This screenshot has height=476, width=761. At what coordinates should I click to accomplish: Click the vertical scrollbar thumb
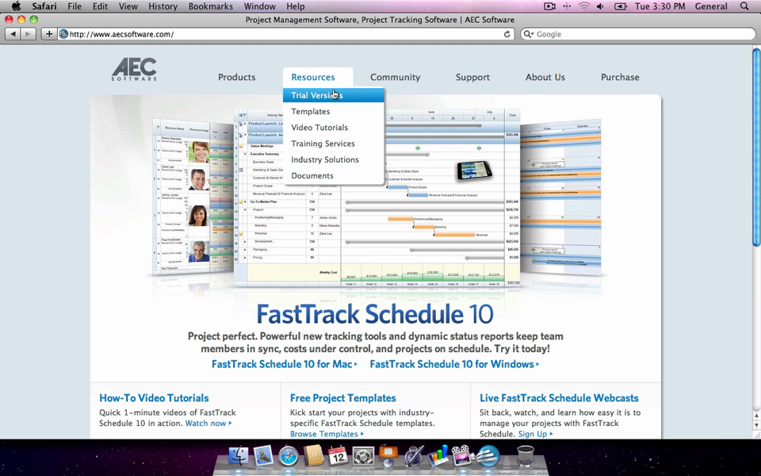click(756, 147)
